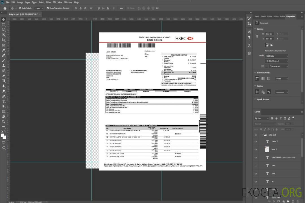Open the Fill Transparent dropdown

point(278,66)
